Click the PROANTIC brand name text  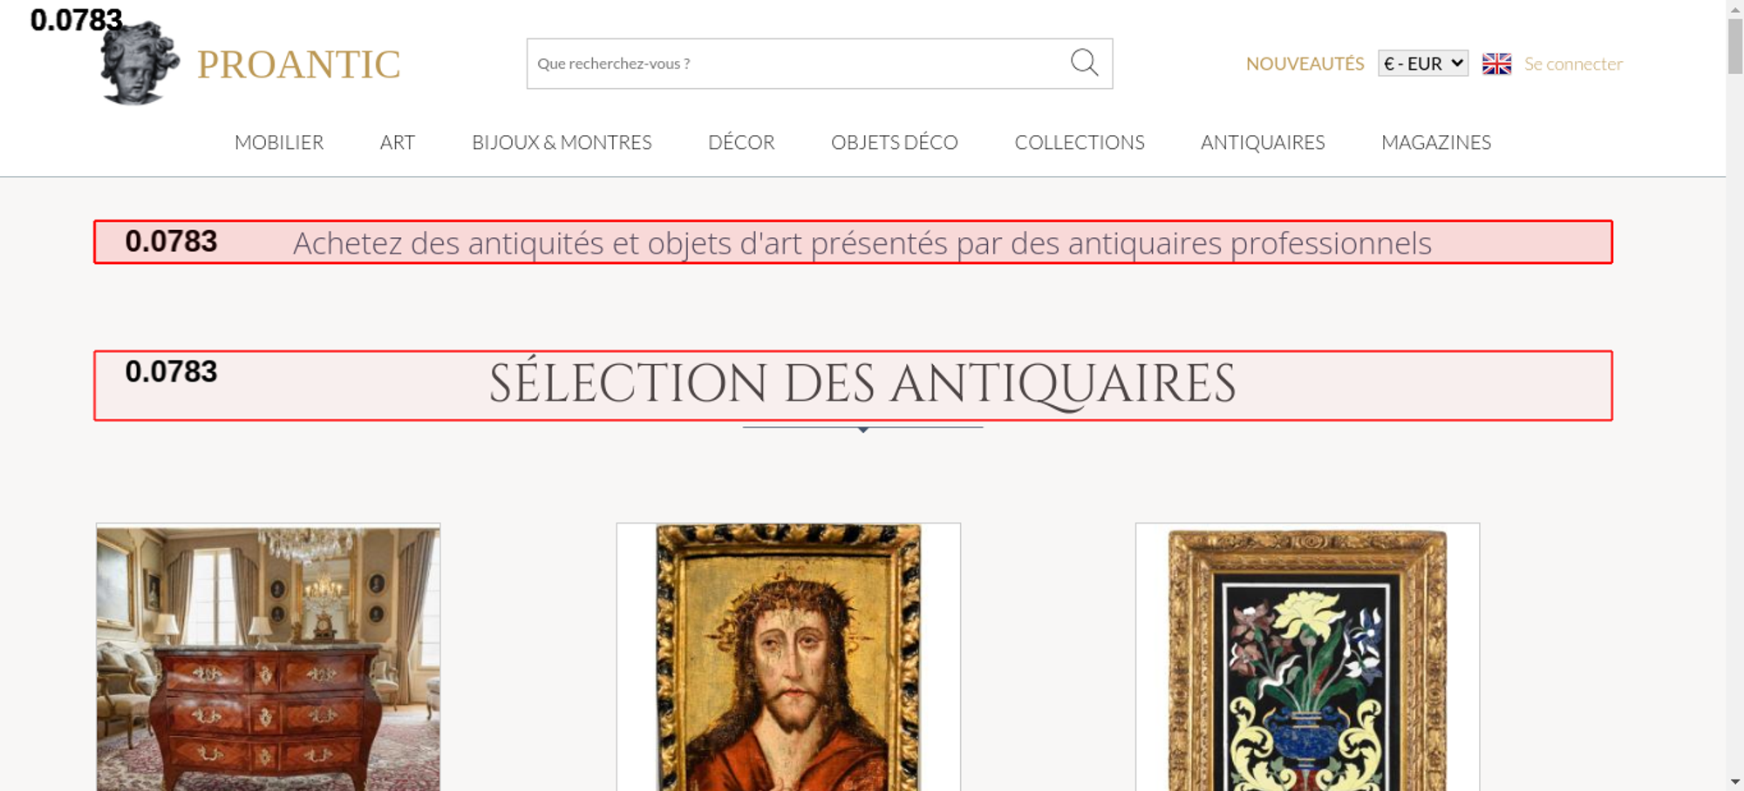point(298,64)
